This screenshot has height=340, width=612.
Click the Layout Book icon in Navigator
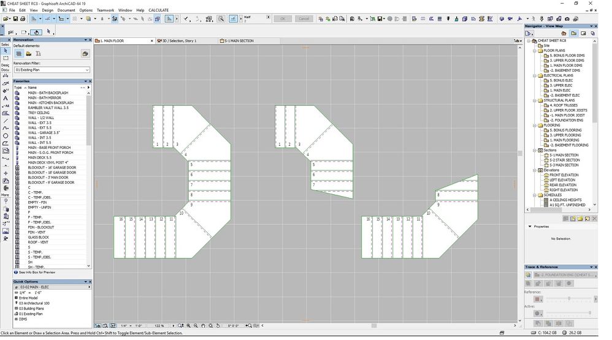[583, 34]
